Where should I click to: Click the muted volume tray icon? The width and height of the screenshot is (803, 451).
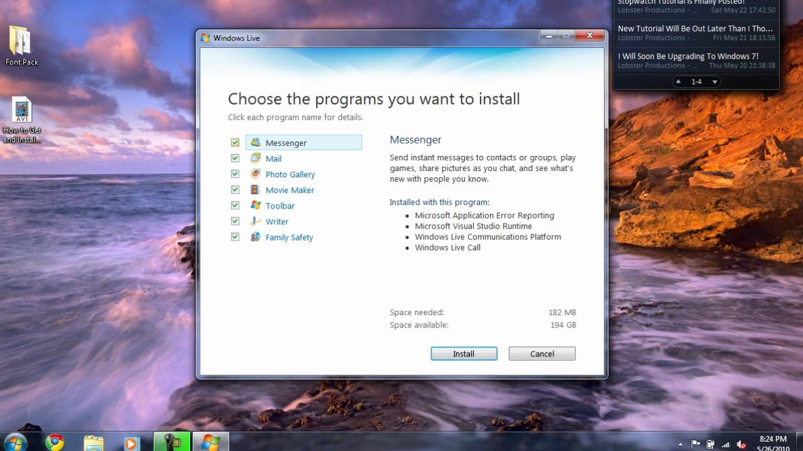click(742, 443)
